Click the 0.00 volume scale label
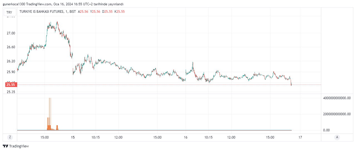This screenshot has height=151, width=356. click(327, 130)
